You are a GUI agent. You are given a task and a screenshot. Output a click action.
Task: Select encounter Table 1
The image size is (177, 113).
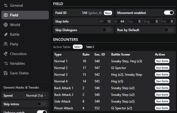coord(78,47)
